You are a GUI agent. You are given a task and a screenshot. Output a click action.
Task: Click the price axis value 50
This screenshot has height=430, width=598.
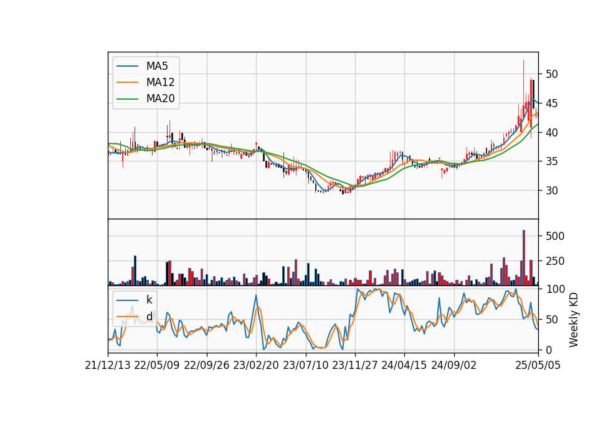tap(552, 74)
